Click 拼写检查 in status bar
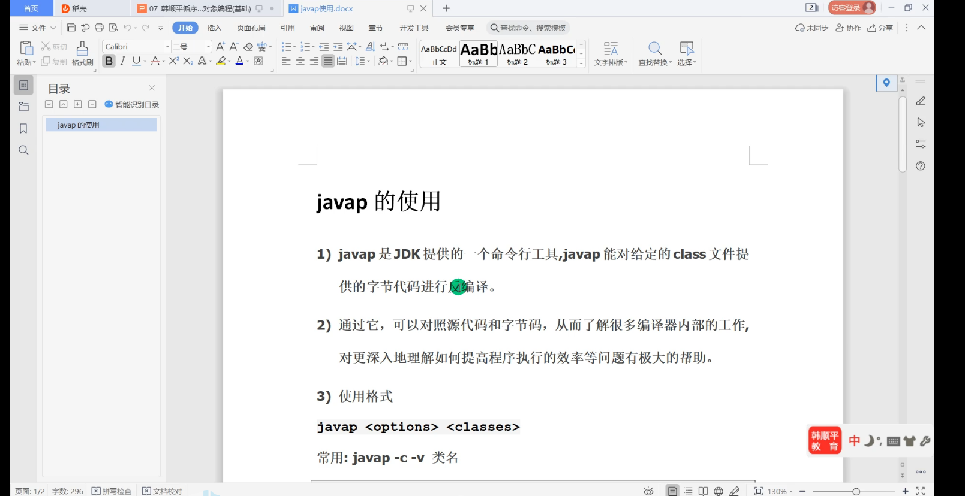Image resolution: width=965 pixels, height=496 pixels. click(112, 491)
